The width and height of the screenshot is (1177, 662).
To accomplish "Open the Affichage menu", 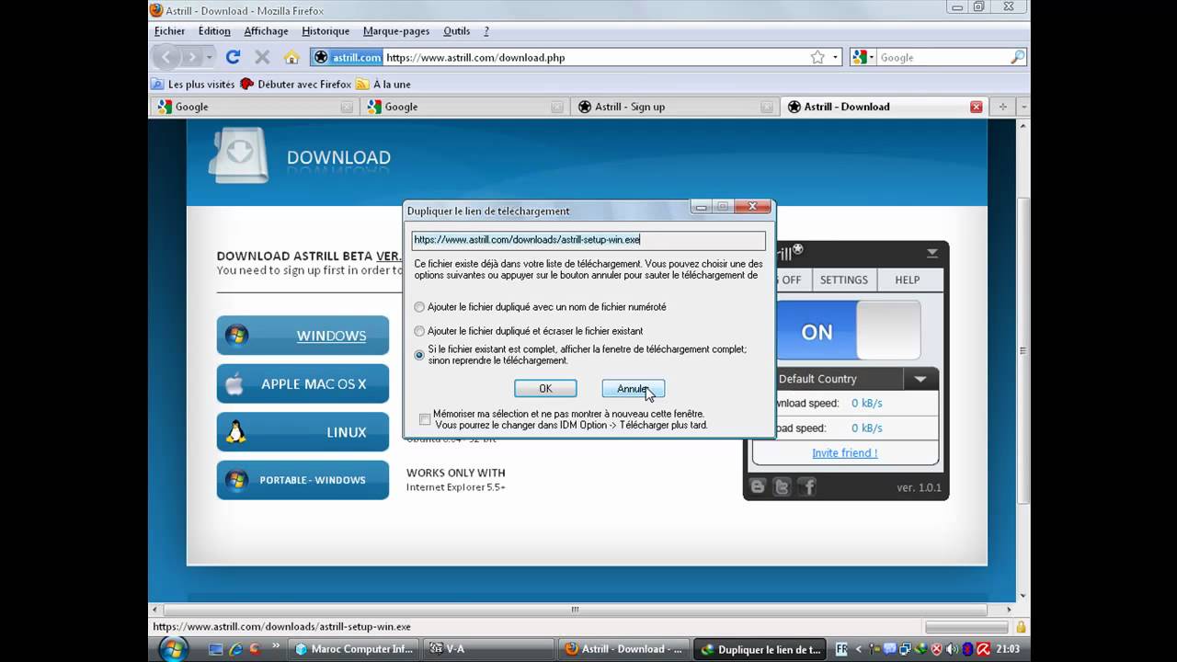I will coord(266,31).
